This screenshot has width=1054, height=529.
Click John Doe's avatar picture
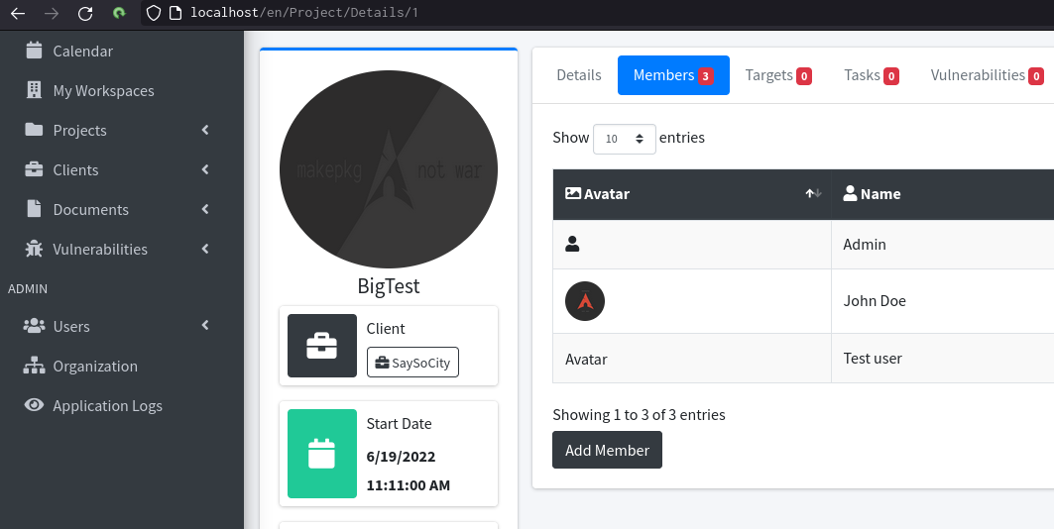[585, 301]
